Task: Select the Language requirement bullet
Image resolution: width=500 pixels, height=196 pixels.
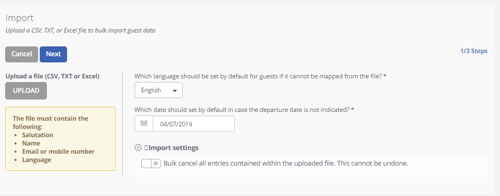Action: click(37, 160)
